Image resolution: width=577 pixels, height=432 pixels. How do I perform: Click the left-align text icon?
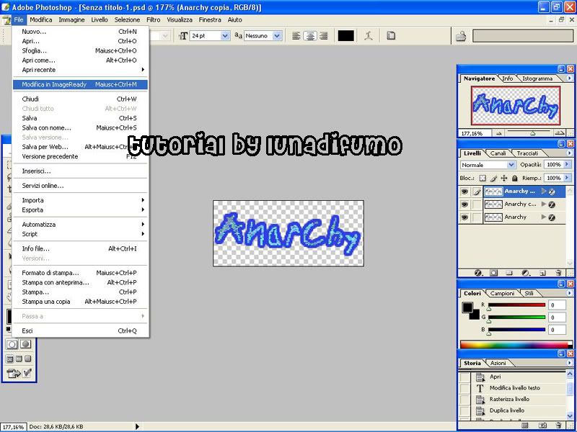(296, 35)
